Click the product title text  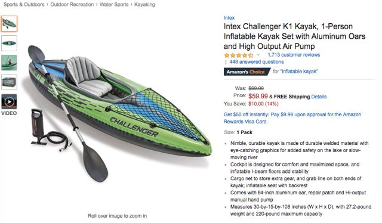click(294, 36)
